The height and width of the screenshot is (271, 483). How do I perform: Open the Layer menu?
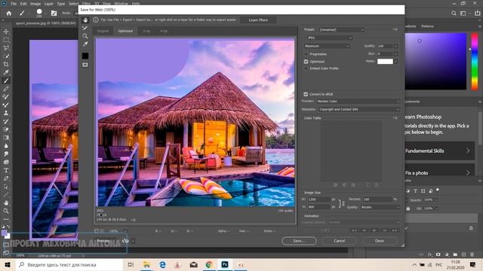(x=49, y=4)
